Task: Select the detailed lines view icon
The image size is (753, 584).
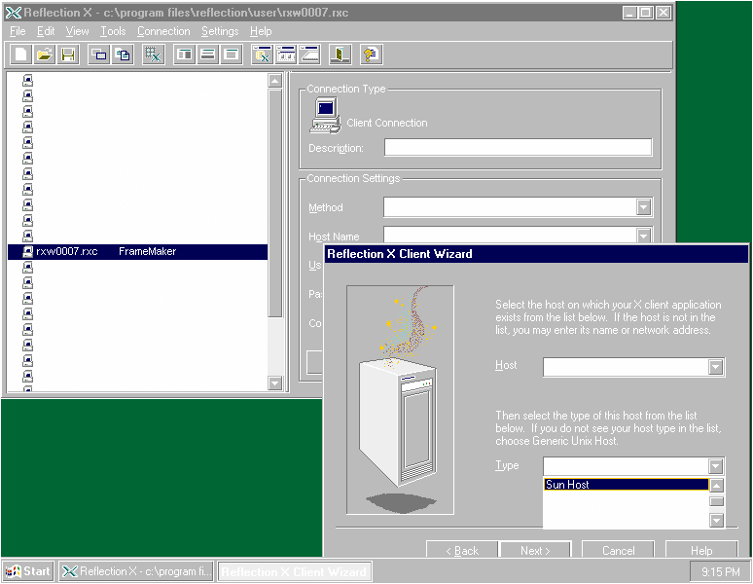Action: click(x=231, y=55)
